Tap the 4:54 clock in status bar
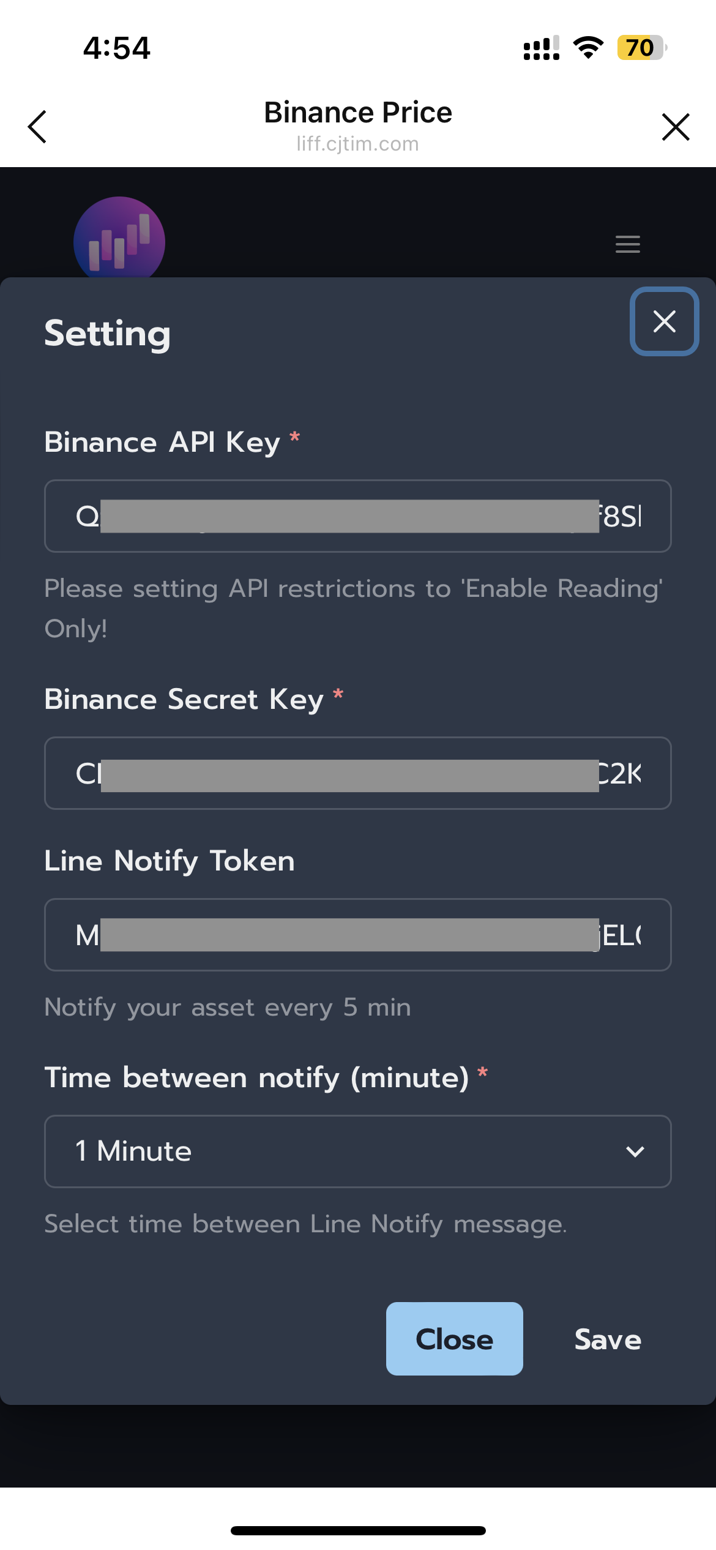 tap(116, 48)
